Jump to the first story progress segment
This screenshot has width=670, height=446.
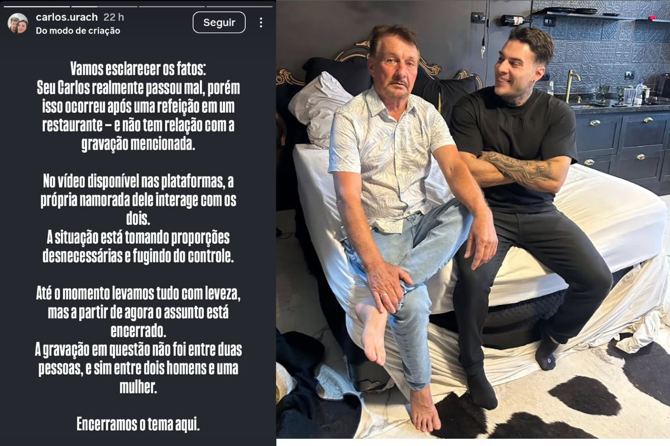point(36,7)
